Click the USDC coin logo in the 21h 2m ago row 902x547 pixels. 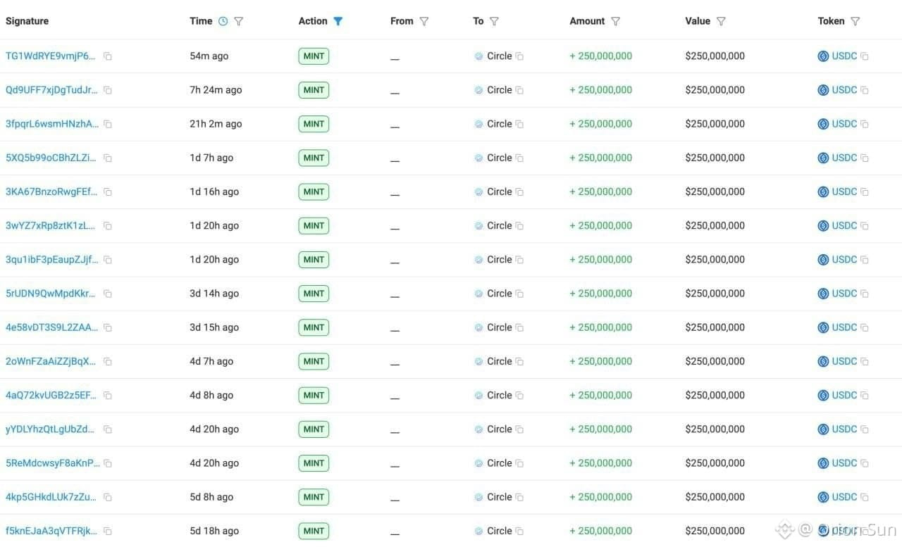[x=823, y=124]
